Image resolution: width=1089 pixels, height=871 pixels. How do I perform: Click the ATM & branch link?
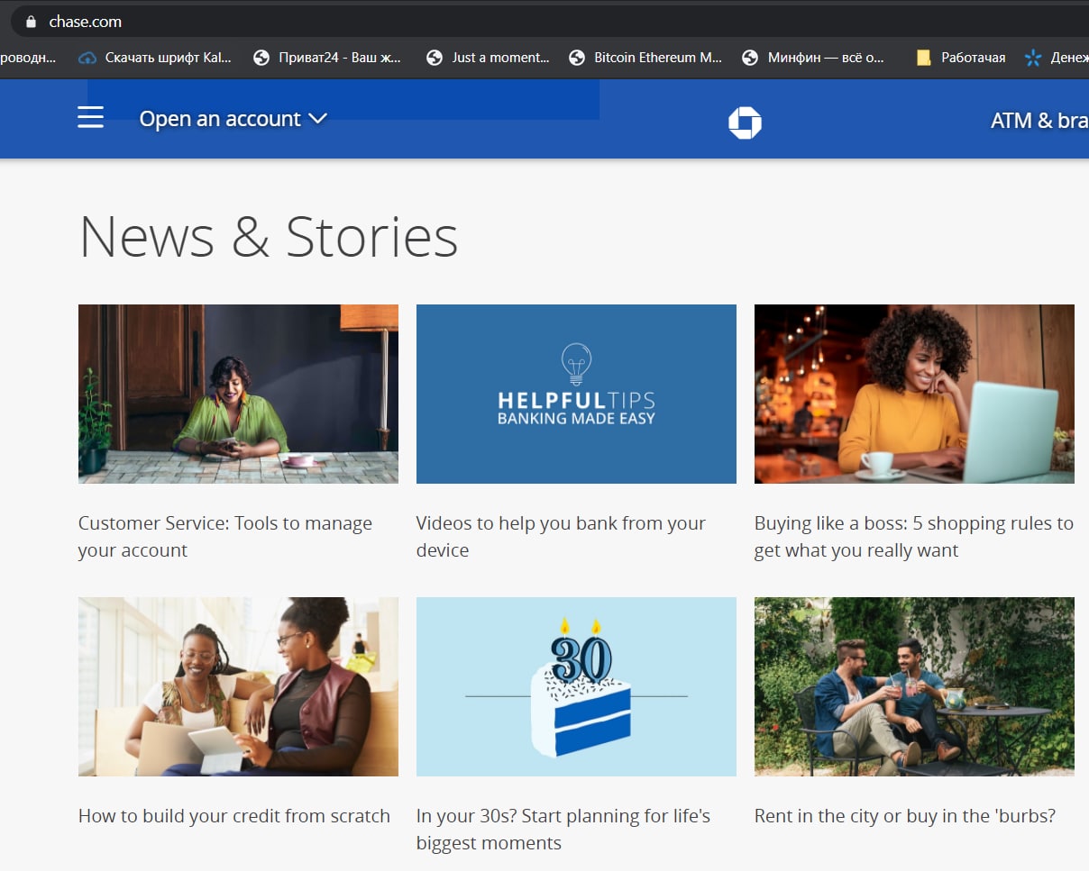click(x=1039, y=121)
